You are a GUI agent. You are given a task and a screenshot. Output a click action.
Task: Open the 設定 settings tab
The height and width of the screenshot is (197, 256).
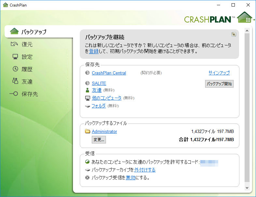pos(27,57)
